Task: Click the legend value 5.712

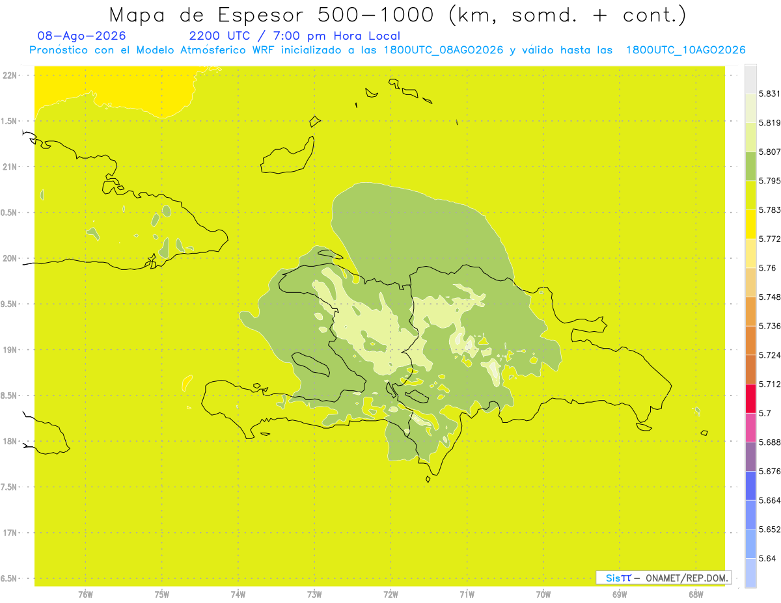Action: coord(769,384)
